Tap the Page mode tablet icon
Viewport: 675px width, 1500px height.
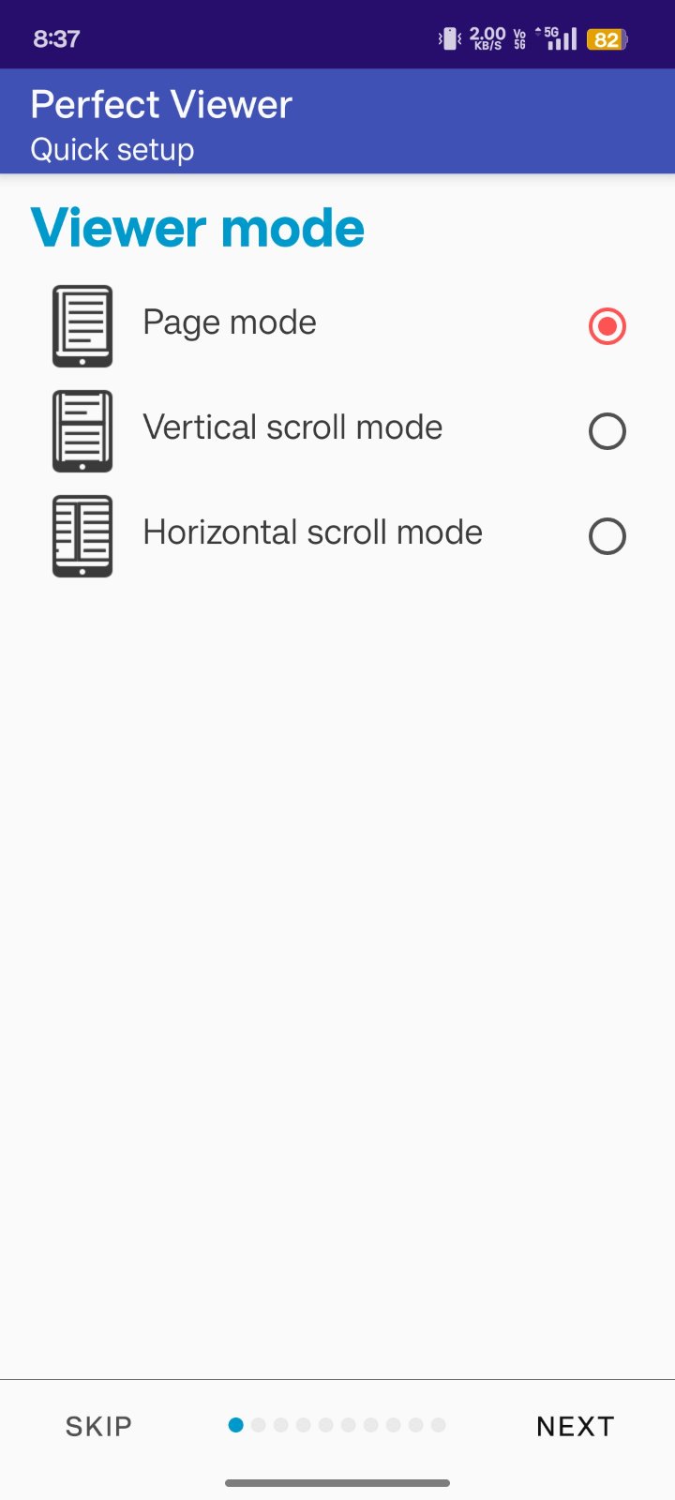(82, 326)
